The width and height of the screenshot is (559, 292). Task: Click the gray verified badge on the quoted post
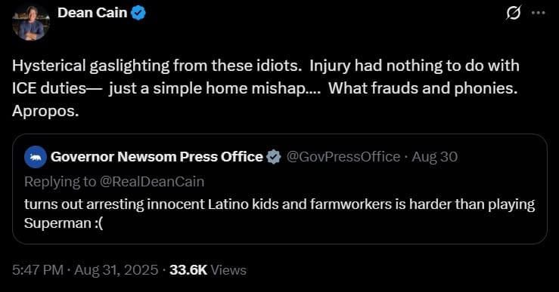[x=274, y=157]
